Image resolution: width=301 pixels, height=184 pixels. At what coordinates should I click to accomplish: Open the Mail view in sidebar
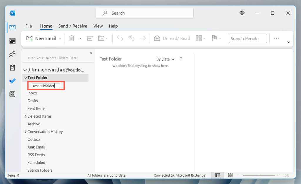12,27
